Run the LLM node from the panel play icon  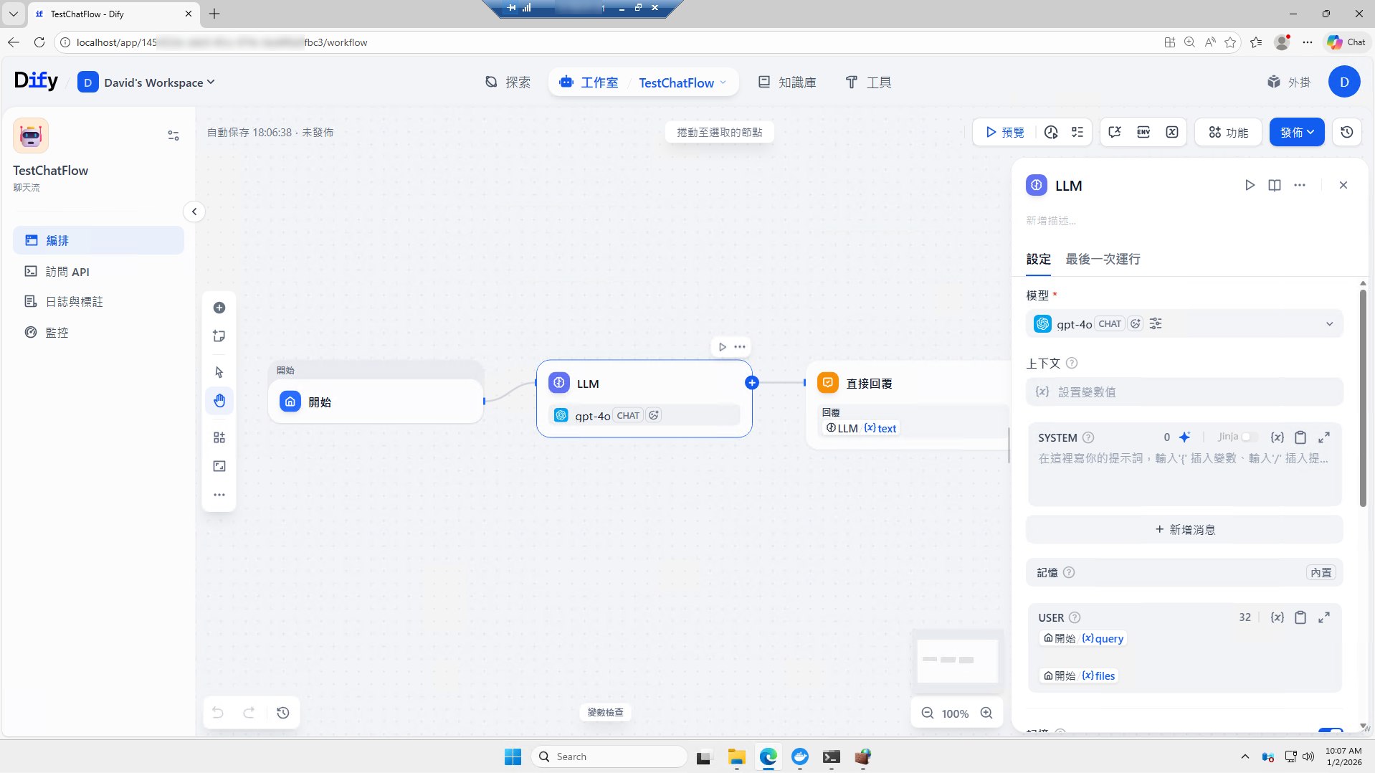coord(1250,185)
